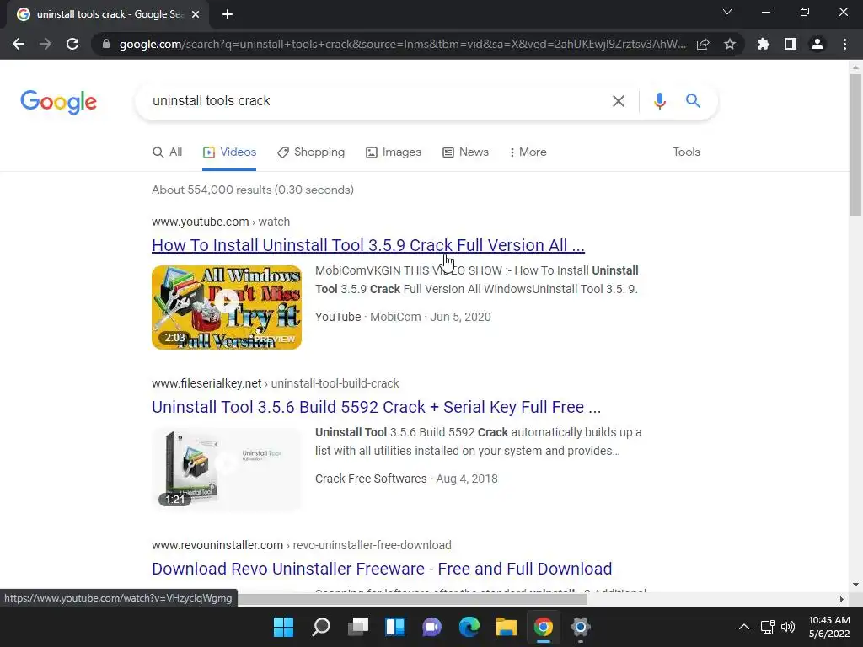Open Chrome's three-dot menu
Viewport: 863px width, 647px height.
tap(844, 44)
